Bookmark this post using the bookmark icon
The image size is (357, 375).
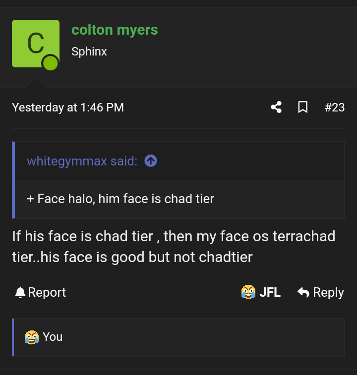tap(302, 107)
